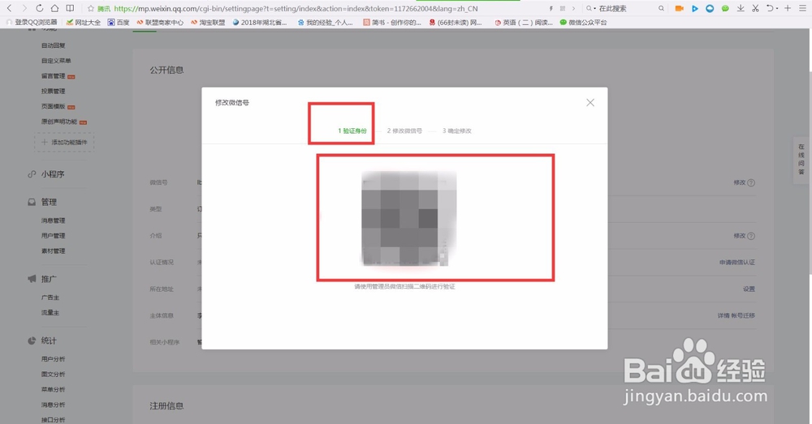Click the 帐号迁移 link
This screenshot has height=424, width=812.
pyautogui.click(x=744, y=315)
